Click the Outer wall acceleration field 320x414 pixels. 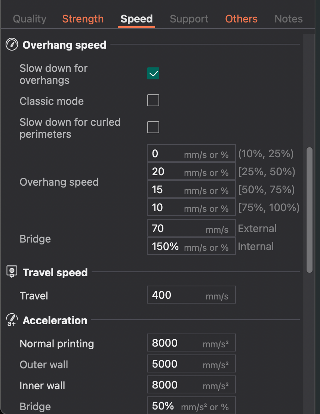(x=191, y=364)
